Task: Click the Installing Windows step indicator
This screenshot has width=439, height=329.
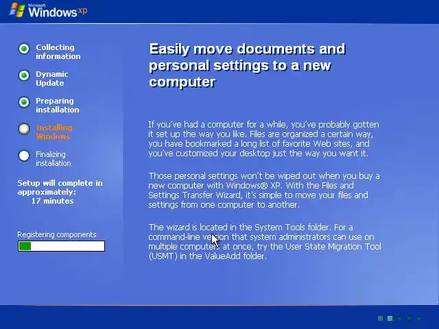Action: point(24,129)
